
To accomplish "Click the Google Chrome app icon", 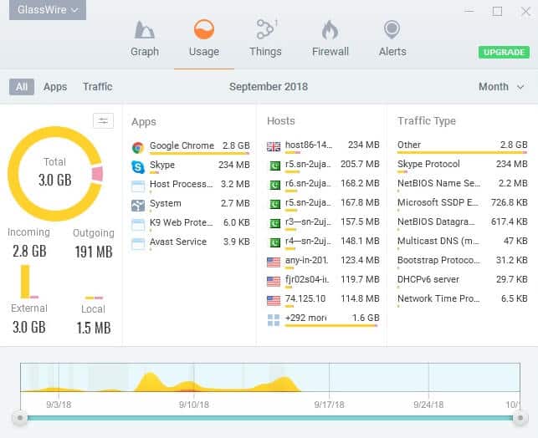I will (x=138, y=148).
